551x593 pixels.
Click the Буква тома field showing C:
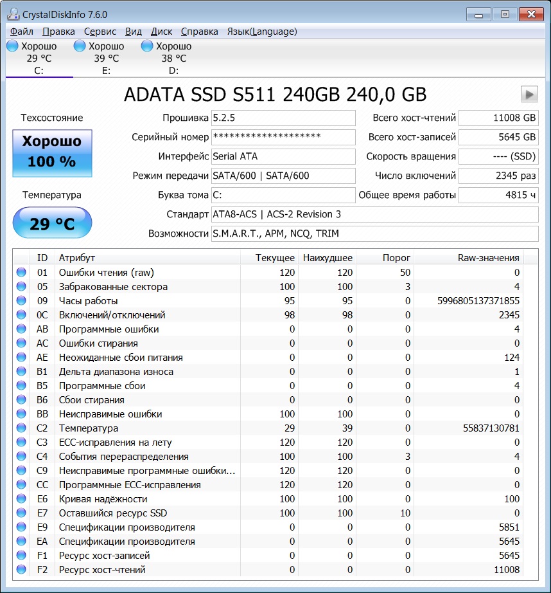click(283, 195)
